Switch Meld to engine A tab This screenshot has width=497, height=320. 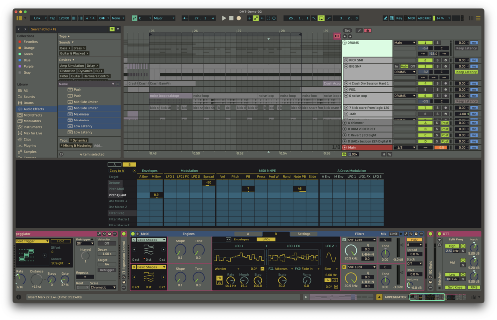tap(248, 234)
